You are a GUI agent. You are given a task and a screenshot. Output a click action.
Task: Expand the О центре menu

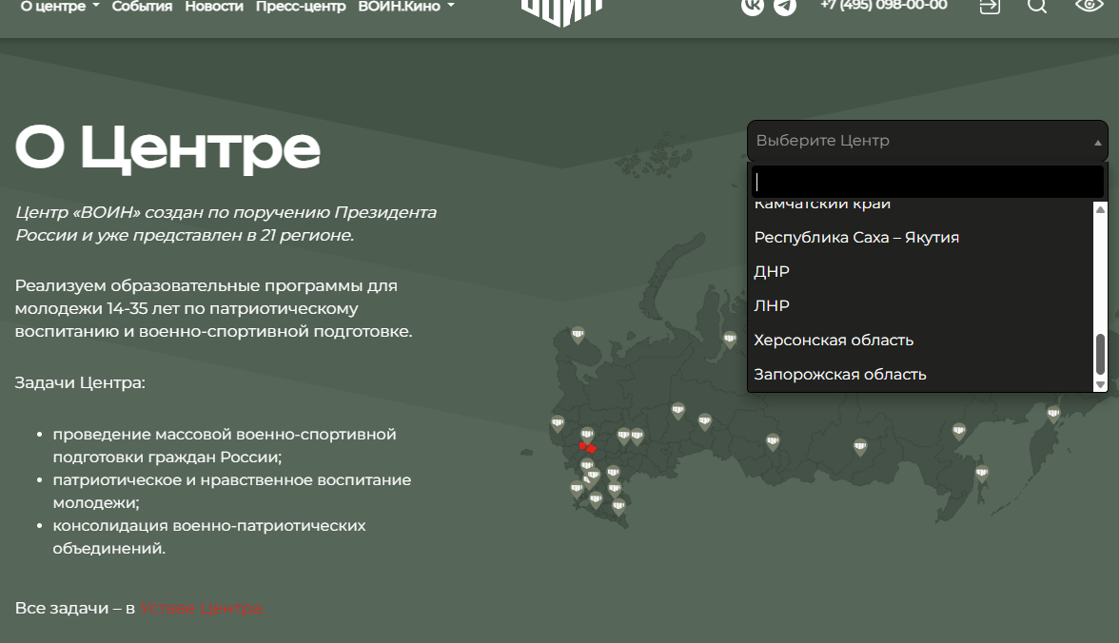[x=60, y=7]
